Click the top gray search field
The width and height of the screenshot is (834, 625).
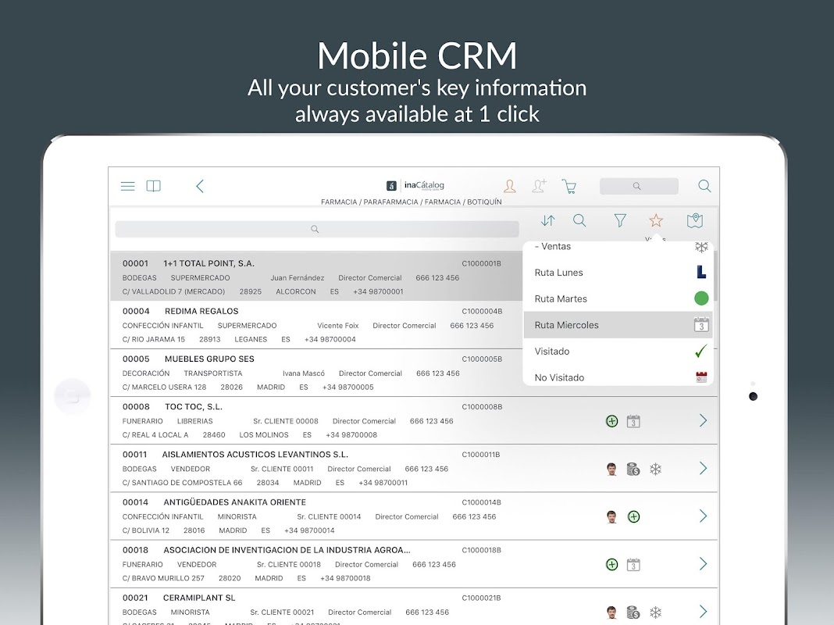639,186
